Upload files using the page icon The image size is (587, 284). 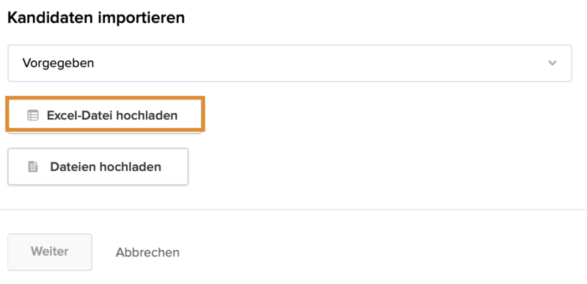pyautogui.click(x=33, y=166)
